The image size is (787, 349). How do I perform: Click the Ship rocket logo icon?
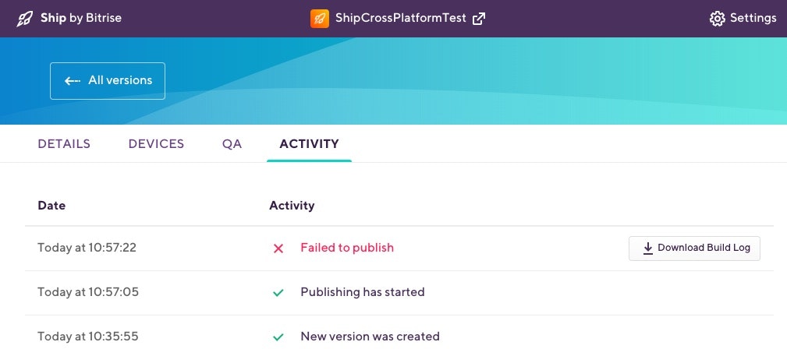click(x=25, y=19)
